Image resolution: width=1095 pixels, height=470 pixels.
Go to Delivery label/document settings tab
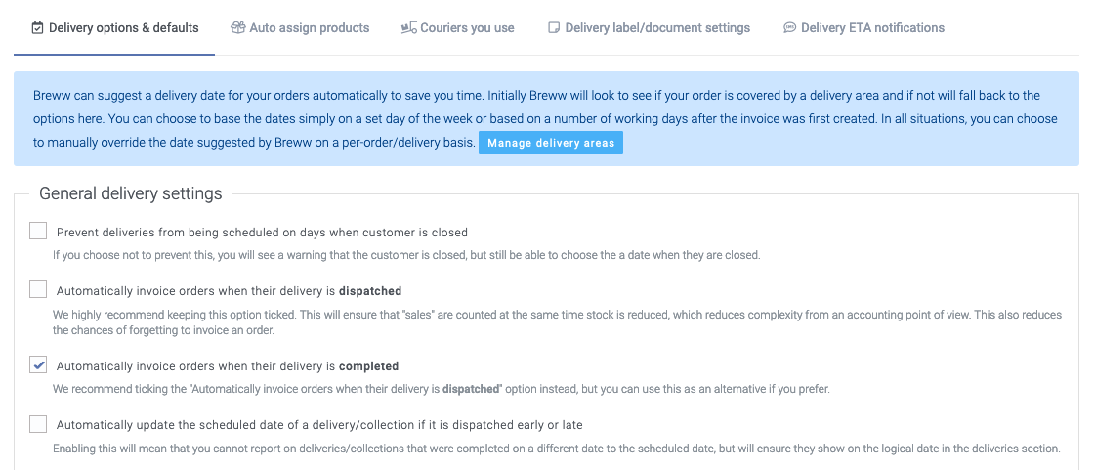[650, 28]
